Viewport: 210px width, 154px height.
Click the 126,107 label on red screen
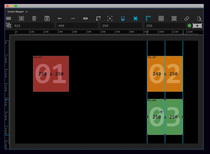pyautogui.click(x=38, y=57)
